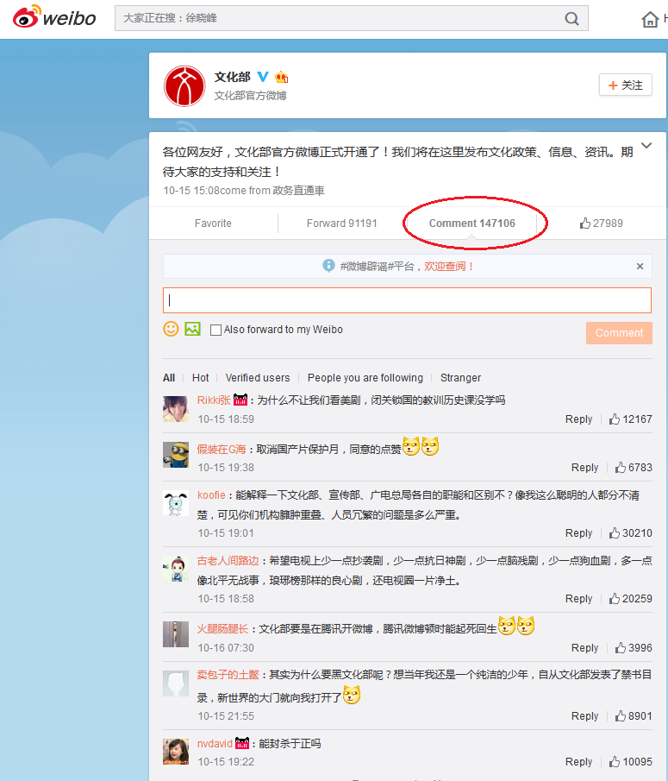Like Rikki张's comment with 12167 likes
Screen dimensions: 668x781
630,419
